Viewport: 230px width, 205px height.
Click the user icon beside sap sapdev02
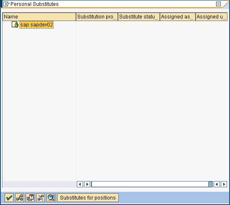[x=15, y=24]
